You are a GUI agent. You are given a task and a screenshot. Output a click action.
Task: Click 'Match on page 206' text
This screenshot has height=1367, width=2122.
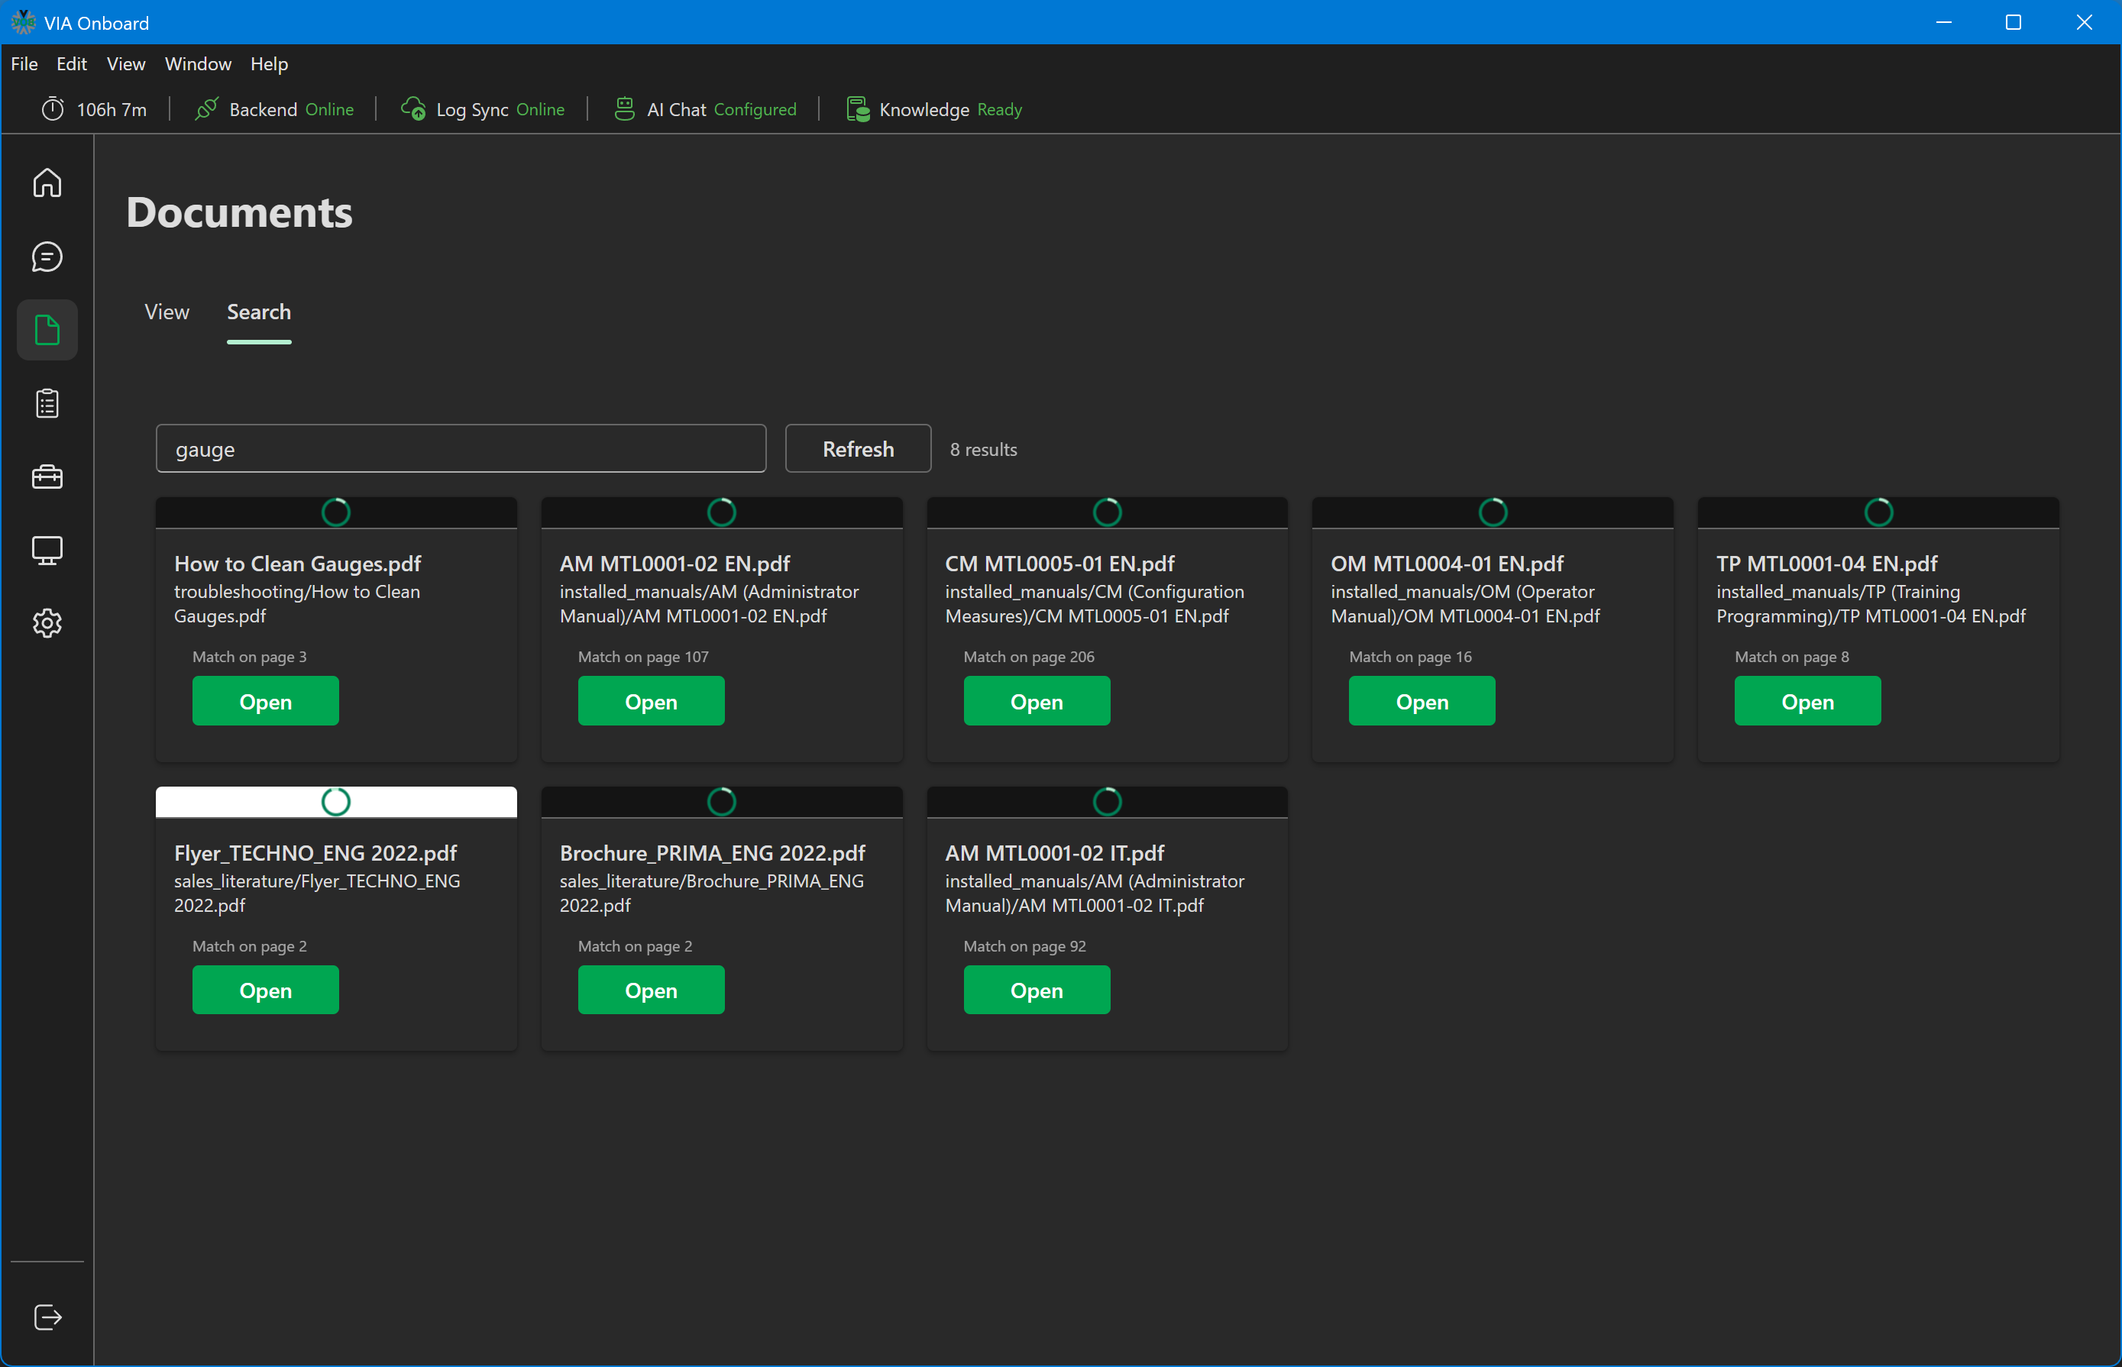(1028, 657)
